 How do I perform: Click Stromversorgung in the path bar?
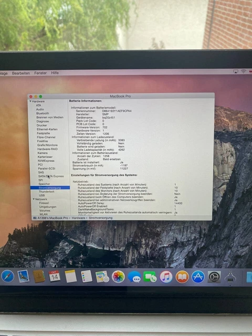100,218
